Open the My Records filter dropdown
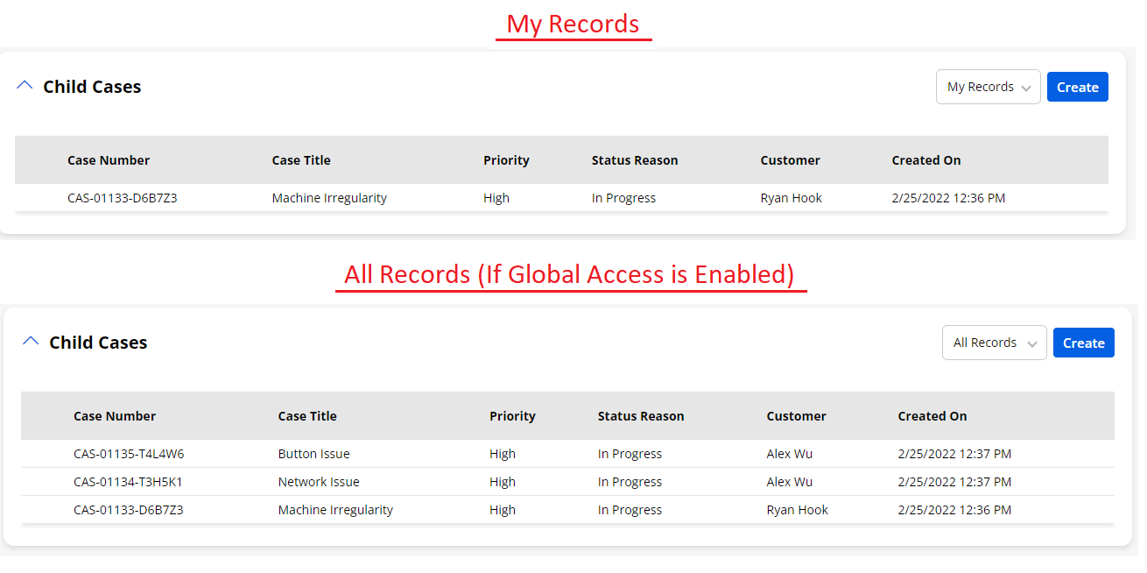1147x573 pixels. (988, 87)
